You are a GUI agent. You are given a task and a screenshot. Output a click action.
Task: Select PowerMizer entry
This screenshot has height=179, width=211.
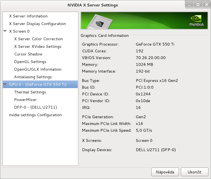25,100
